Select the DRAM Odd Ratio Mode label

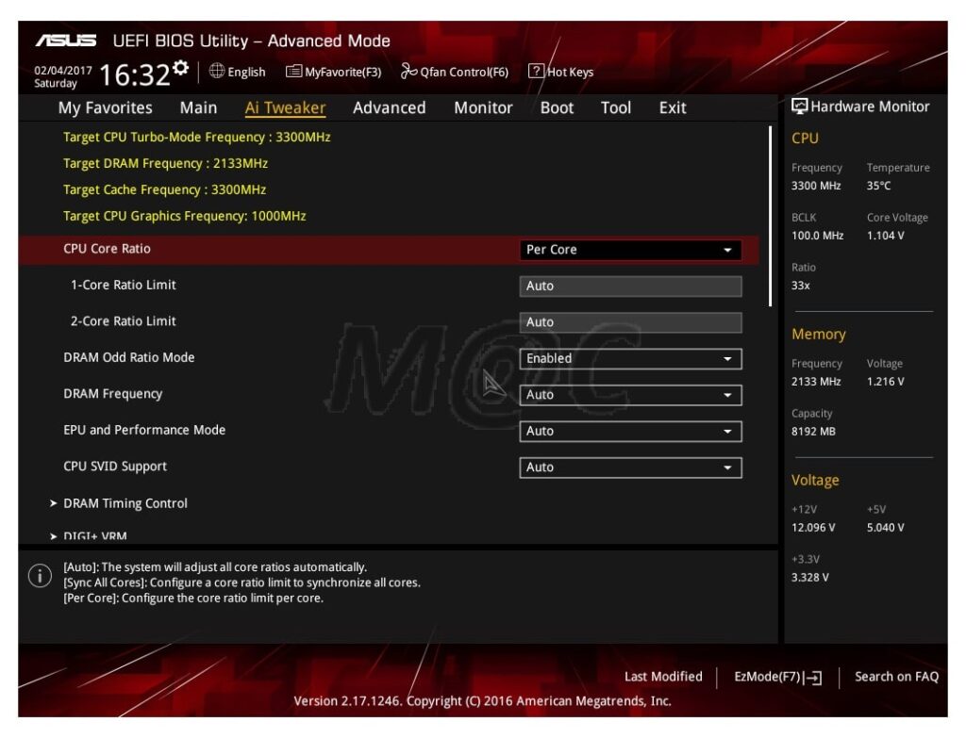[x=128, y=357]
